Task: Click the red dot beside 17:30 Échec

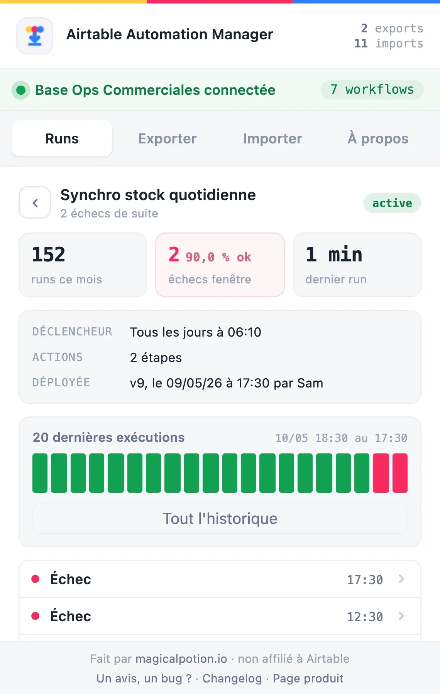Action: point(36,579)
